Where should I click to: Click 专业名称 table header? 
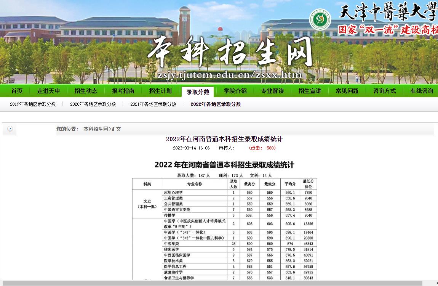(195, 184)
